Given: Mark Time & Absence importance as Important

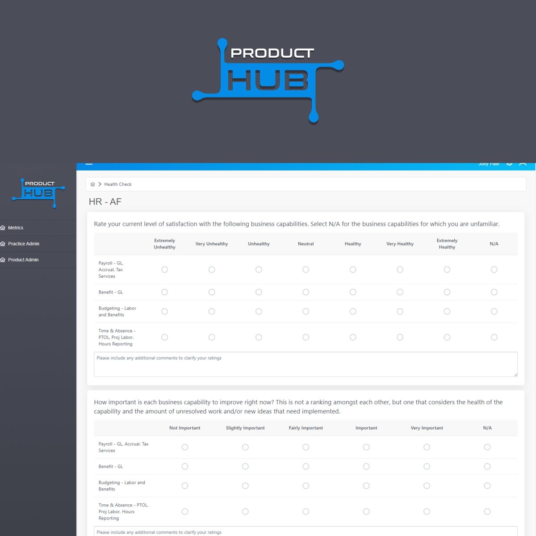Looking at the screenshot, I should tap(366, 511).
